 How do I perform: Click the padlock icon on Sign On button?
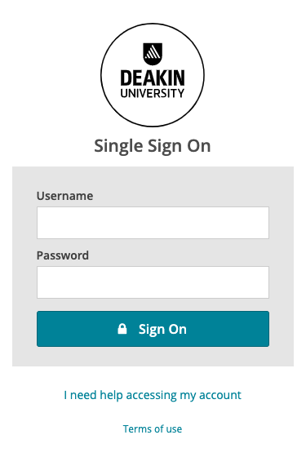click(x=122, y=329)
